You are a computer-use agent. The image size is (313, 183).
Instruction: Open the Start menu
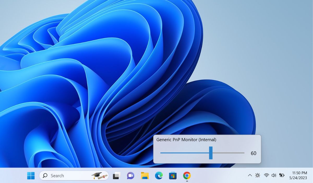[31, 175]
